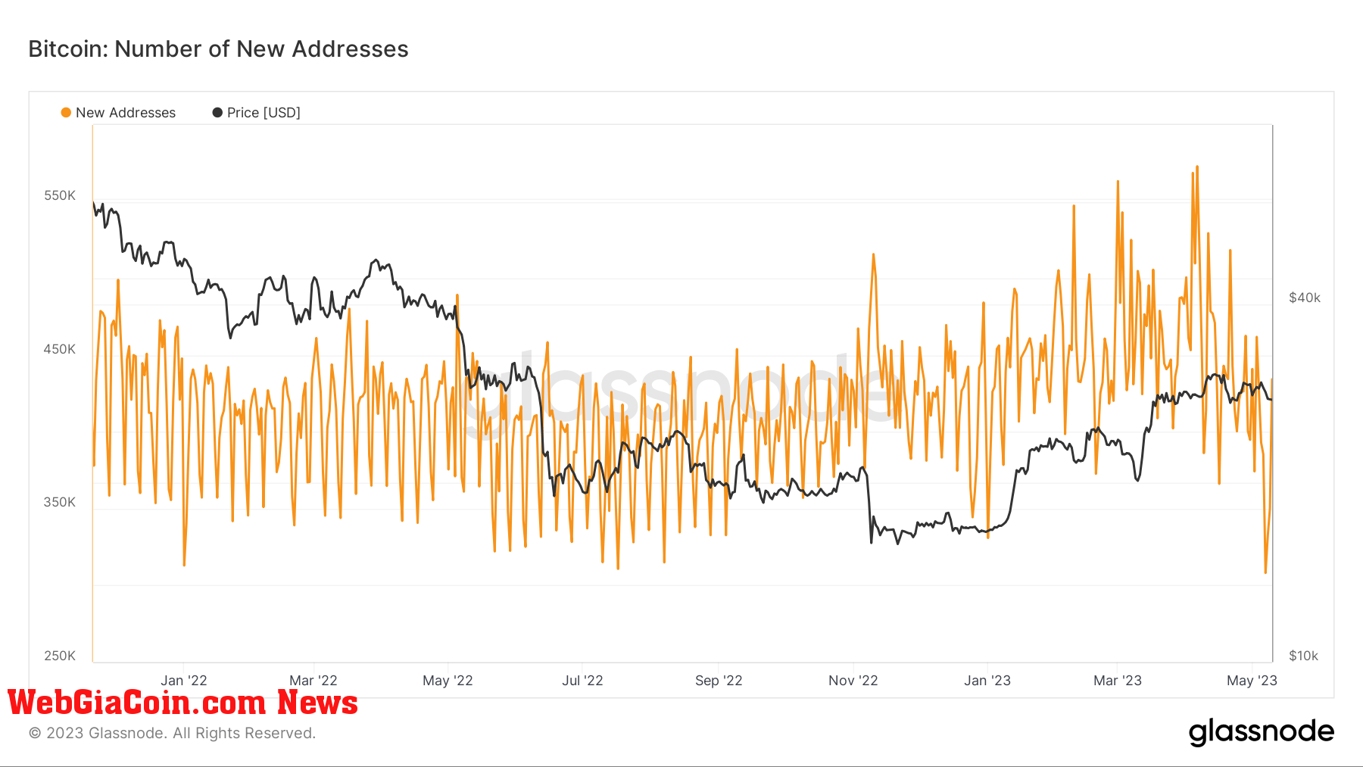The height and width of the screenshot is (767, 1363).
Task: Click the Mar '22 x-axis label
Action: (x=313, y=681)
